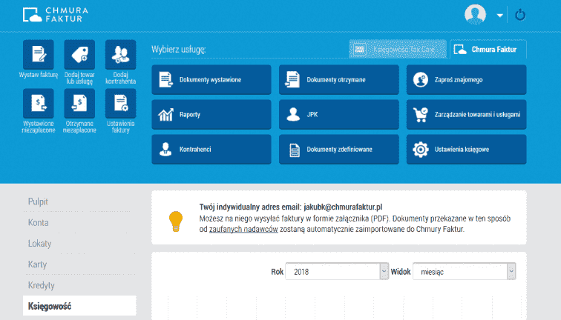This screenshot has width=561, height=320.
Task: Click the yellow lightbulb tip icon
Action: pos(176,221)
